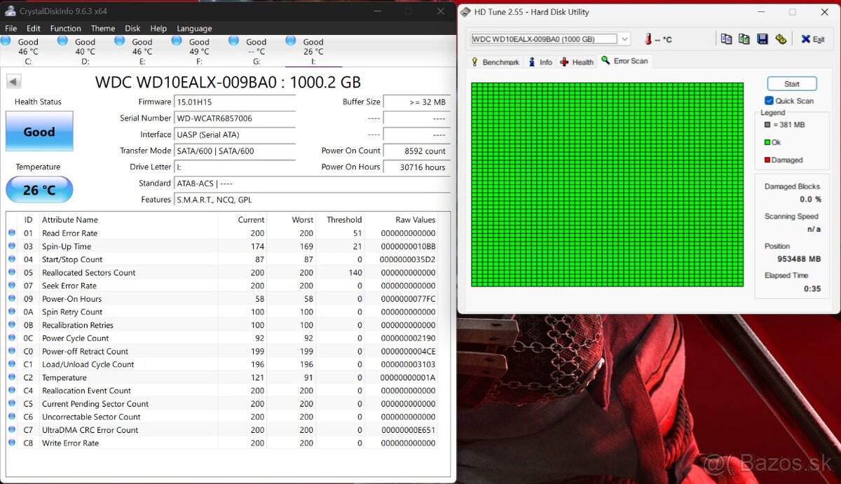
Task: Select the I: drive status icon
Action: (x=291, y=41)
